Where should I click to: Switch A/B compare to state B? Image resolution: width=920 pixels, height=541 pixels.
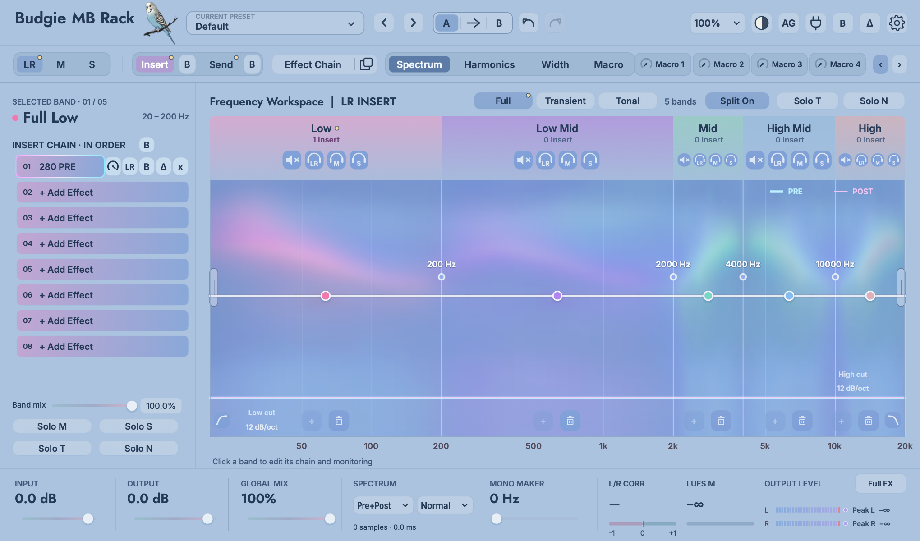(x=499, y=23)
